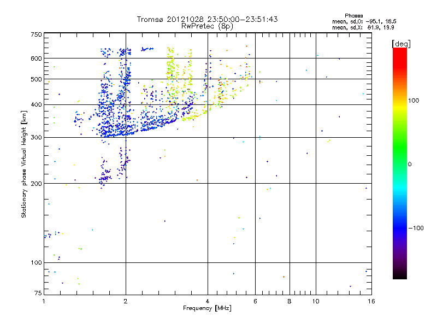This screenshot has width=437, height=328.
Task: Click the plot title 'Tromsø 20121028 23:50:00-23:51:43'
Action: [207, 19]
